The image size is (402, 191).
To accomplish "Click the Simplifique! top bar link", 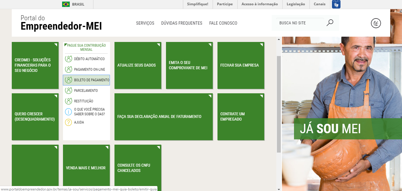I will pos(197,4).
